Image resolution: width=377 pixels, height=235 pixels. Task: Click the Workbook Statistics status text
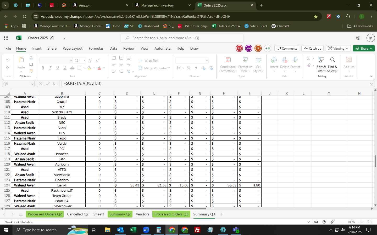point(19,222)
